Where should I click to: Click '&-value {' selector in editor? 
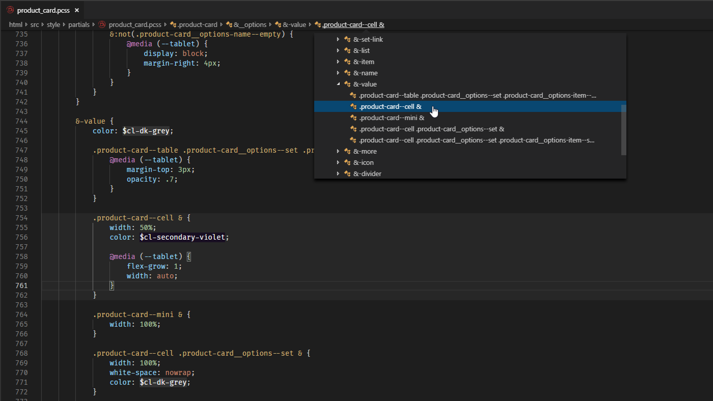95,121
